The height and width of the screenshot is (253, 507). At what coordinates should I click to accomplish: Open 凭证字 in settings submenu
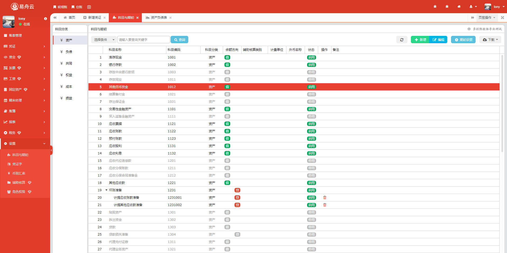tap(17, 164)
